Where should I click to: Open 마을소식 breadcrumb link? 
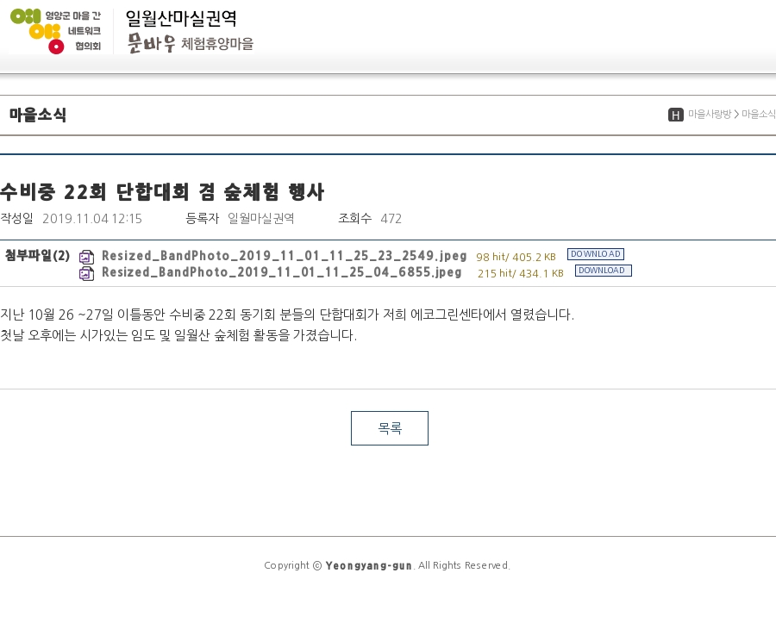pyautogui.click(x=759, y=115)
